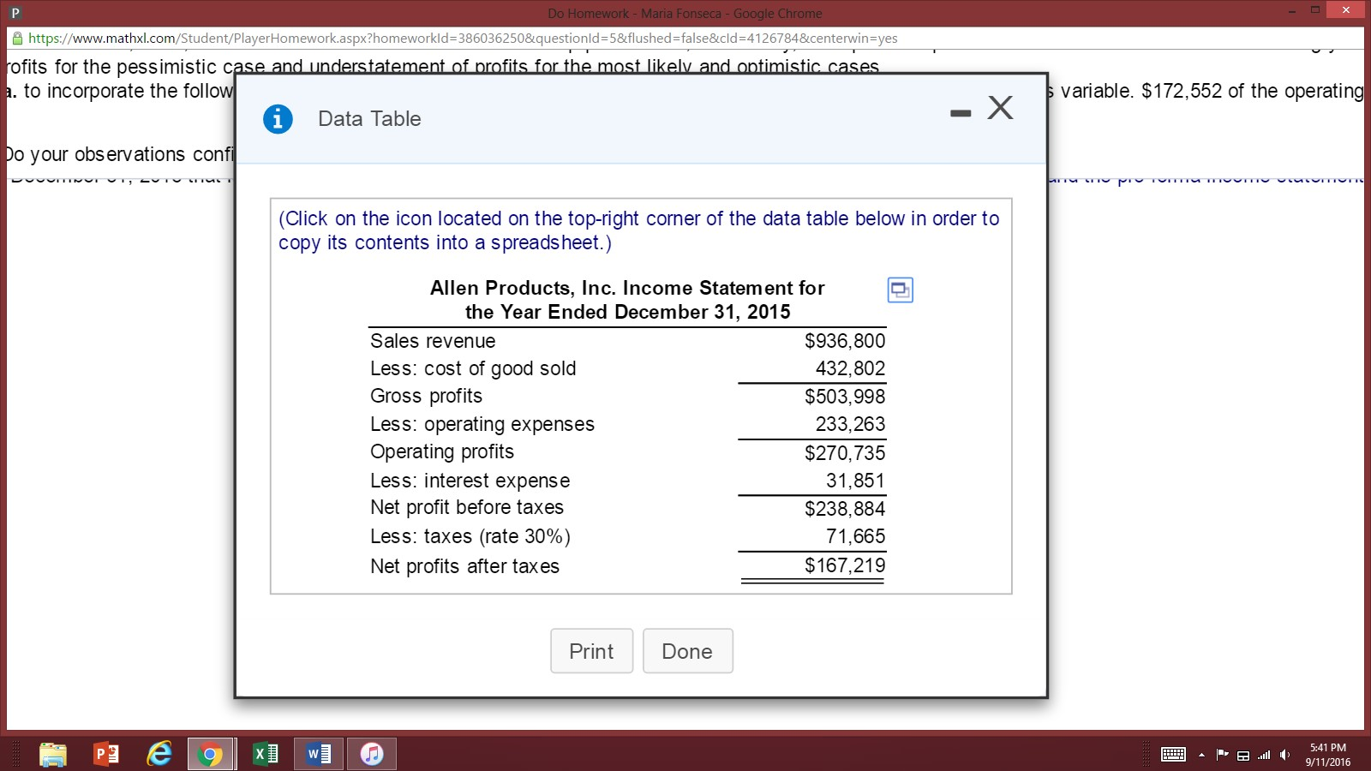Click the 432,802 cost value
1371x771 pixels.
(850, 368)
